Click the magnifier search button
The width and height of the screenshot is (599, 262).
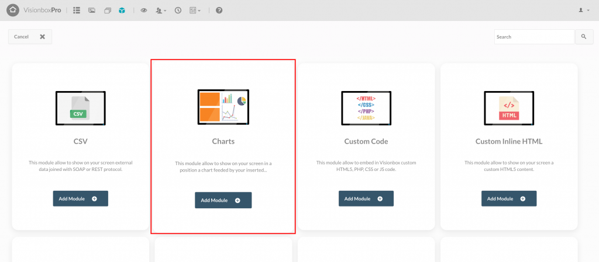(x=584, y=37)
